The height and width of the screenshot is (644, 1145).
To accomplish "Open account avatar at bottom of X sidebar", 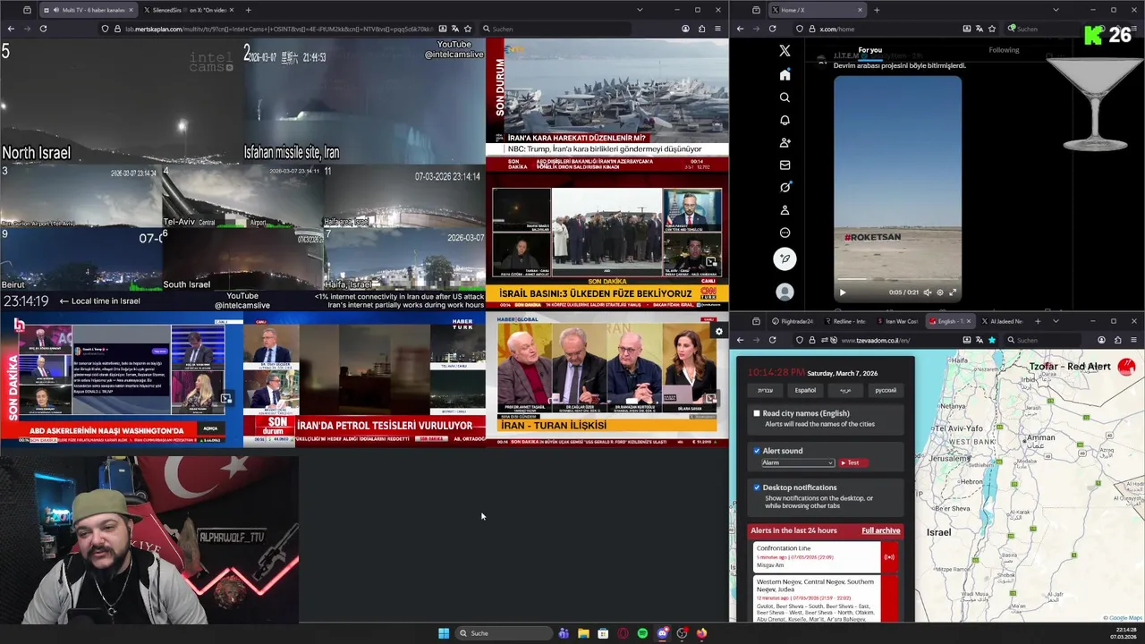I will pyautogui.click(x=785, y=292).
